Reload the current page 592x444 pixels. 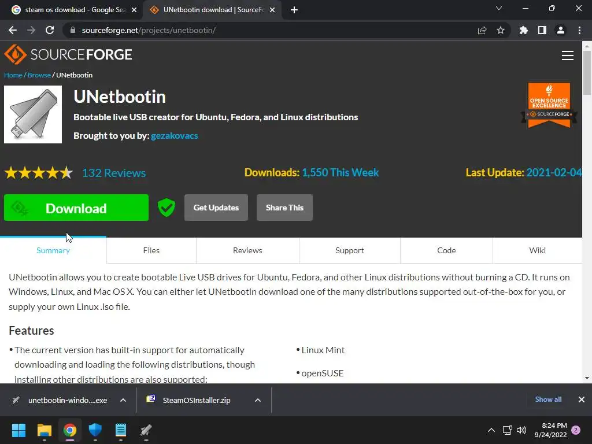coord(50,30)
